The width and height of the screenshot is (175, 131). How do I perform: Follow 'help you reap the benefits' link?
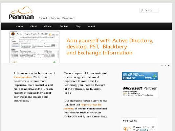tap(83, 107)
